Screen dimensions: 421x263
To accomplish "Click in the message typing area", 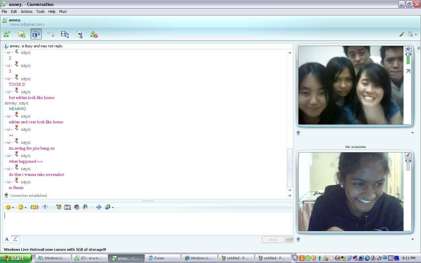I will (x=148, y=224).
